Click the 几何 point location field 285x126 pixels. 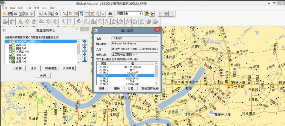[x=135, y=49]
